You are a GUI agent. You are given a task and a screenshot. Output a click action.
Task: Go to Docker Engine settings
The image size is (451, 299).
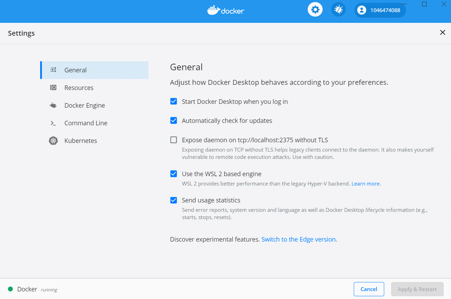pyautogui.click(x=94, y=105)
